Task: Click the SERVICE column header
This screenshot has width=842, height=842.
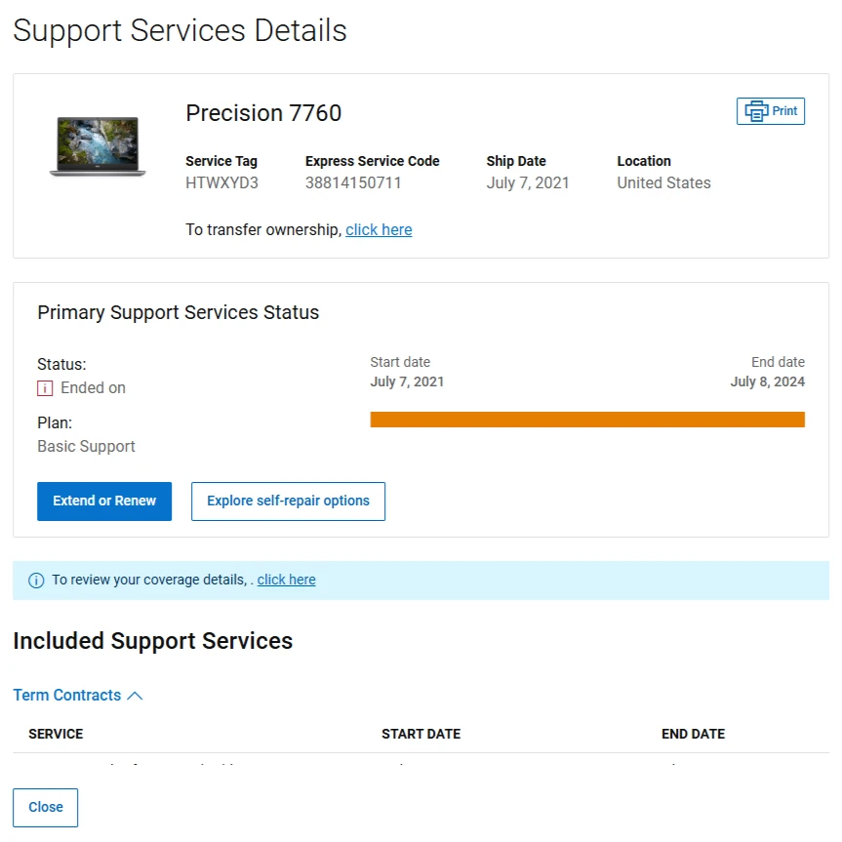Action: coord(56,734)
